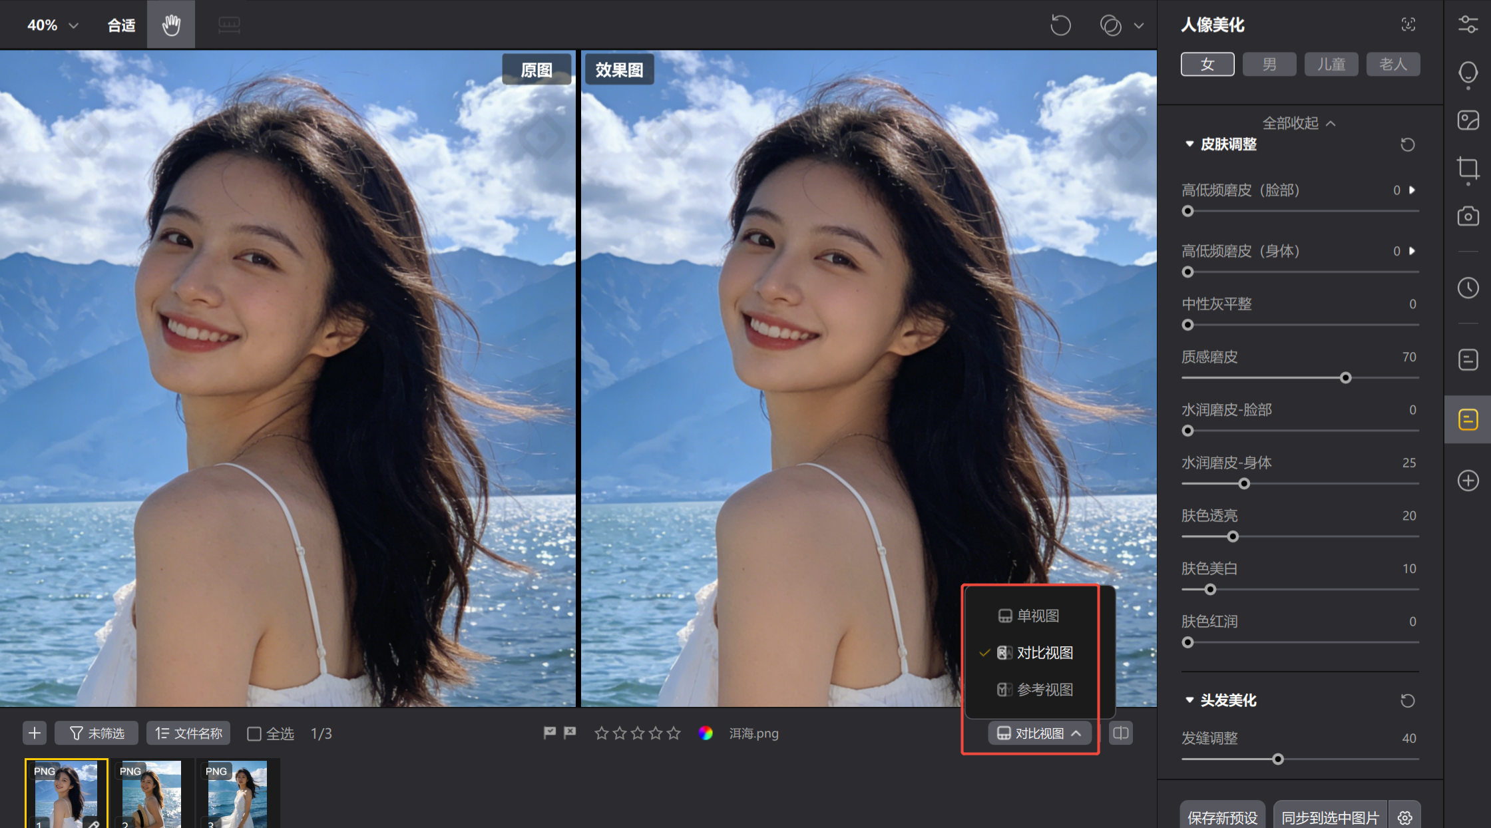Open the crop tool in sidebar
This screenshot has width=1491, height=828.
(1468, 168)
